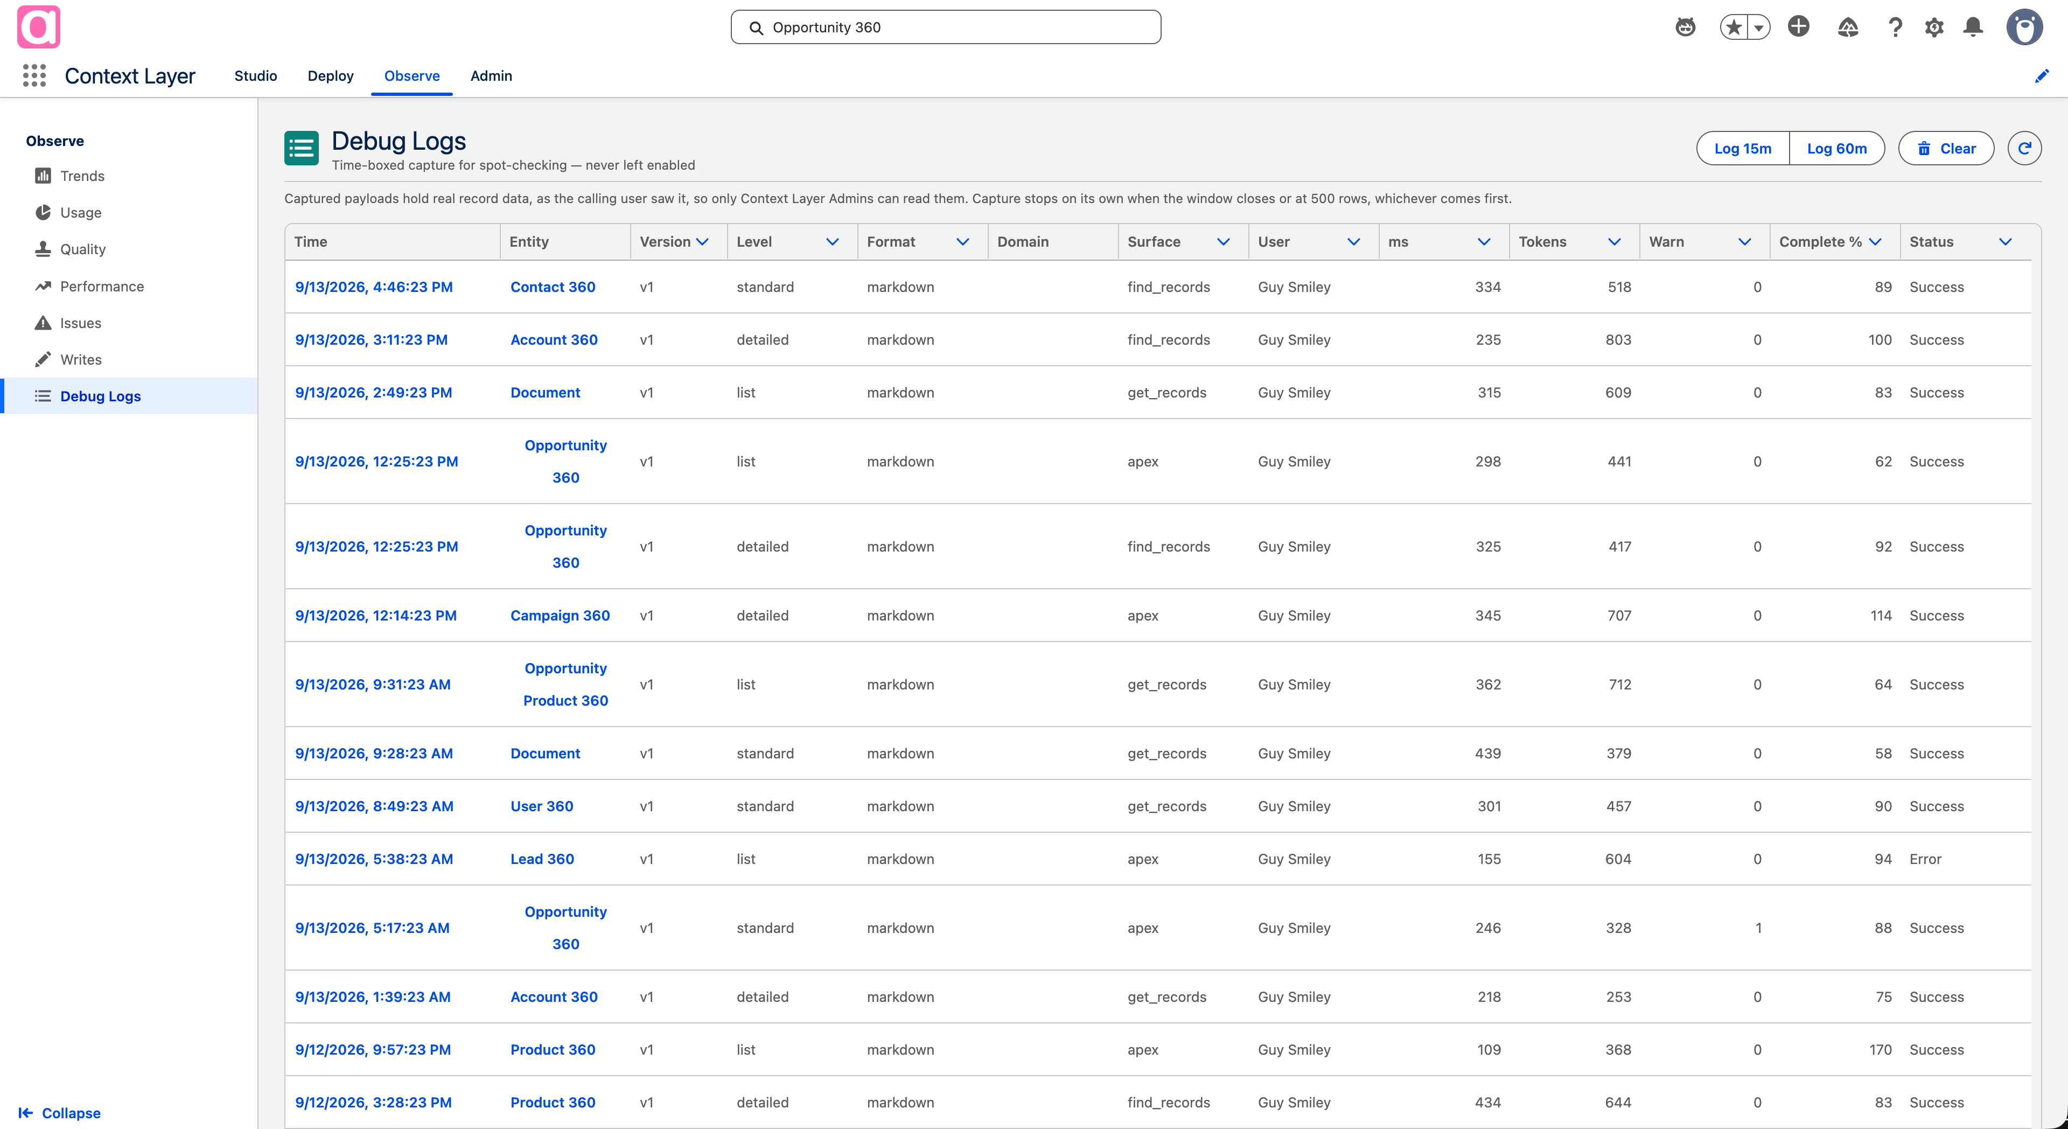This screenshot has height=1129, width=2068.
Task: Open Quality in the Observe sidebar
Action: [x=129, y=249]
